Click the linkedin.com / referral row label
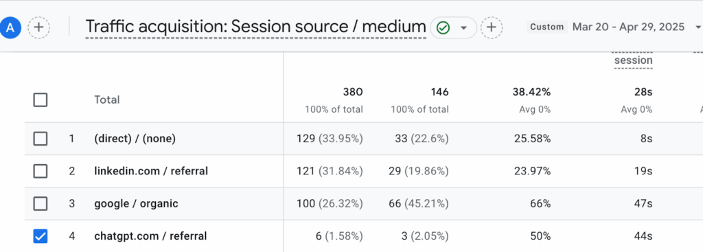The width and height of the screenshot is (703, 252). 151,171
